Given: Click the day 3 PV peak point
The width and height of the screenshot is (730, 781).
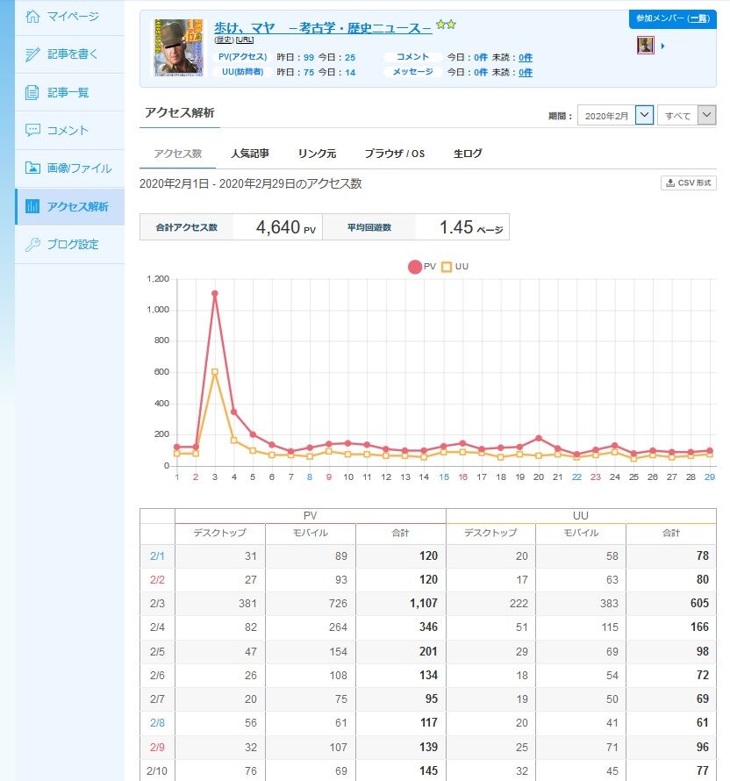Looking at the screenshot, I should [x=215, y=293].
